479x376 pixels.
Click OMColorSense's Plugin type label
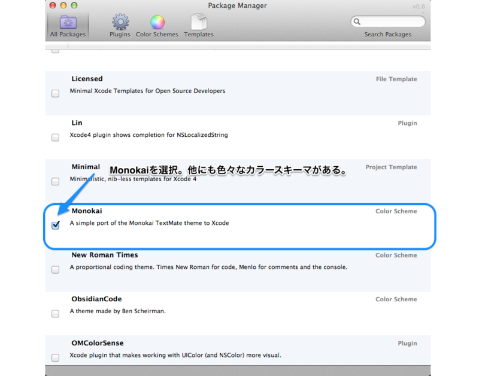click(x=407, y=343)
